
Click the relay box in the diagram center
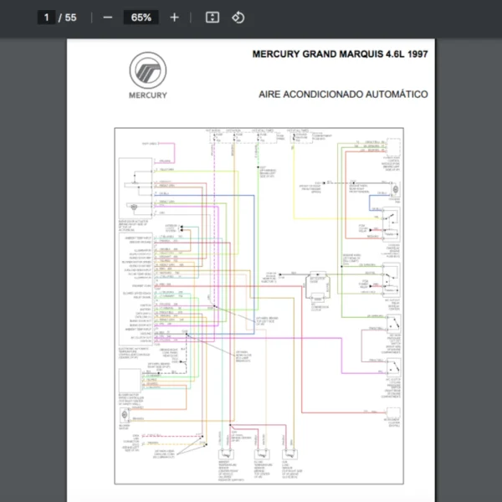coord(319,284)
